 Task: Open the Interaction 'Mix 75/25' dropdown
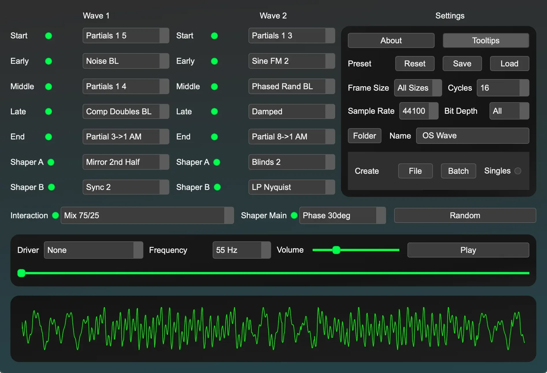coord(147,215)
